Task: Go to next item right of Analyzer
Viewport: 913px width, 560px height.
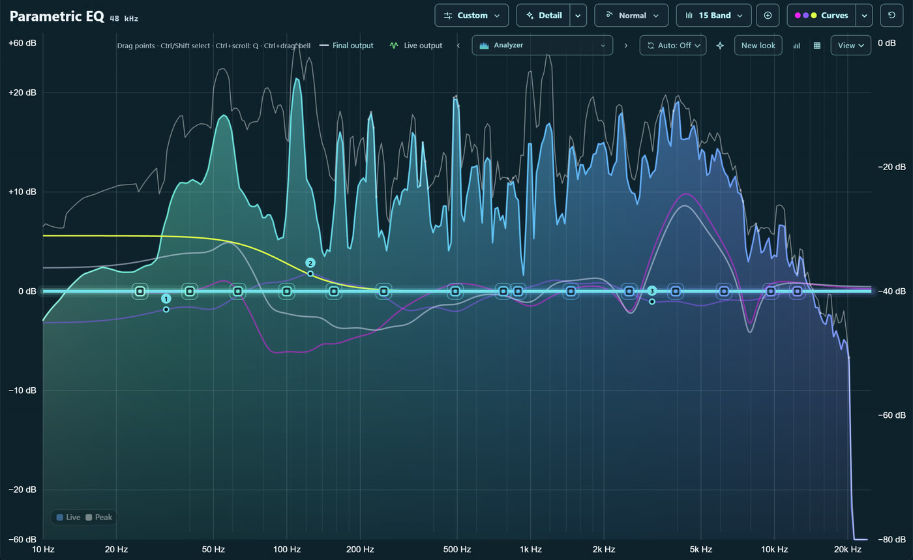Action: [x=626, y=46]
